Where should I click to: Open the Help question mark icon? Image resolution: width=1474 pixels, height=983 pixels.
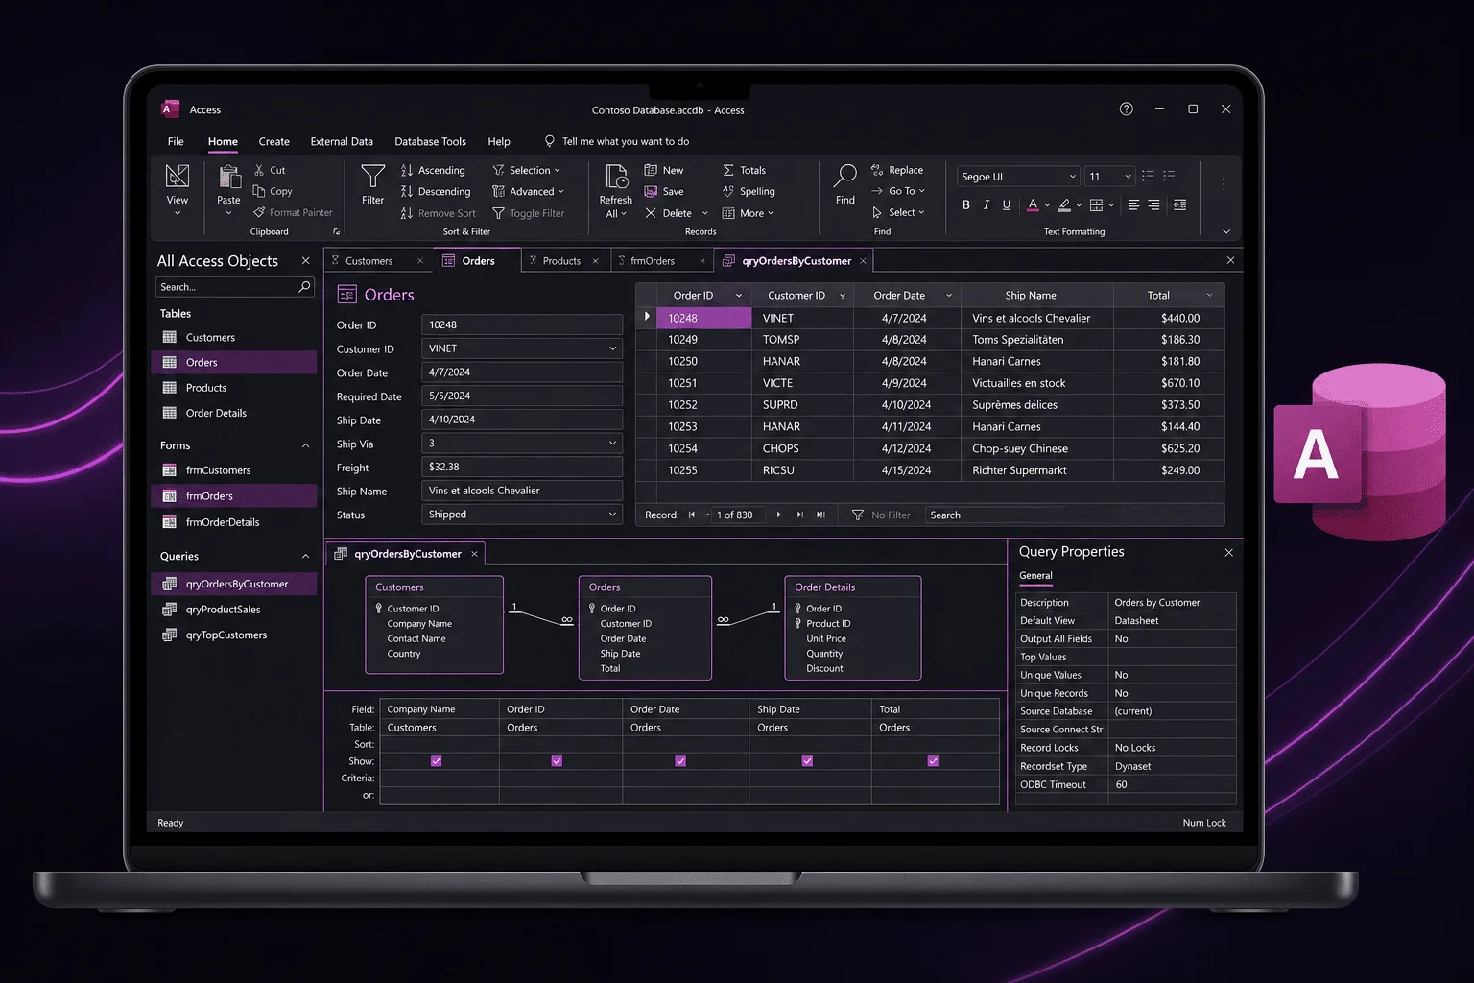pos(1127,109)
